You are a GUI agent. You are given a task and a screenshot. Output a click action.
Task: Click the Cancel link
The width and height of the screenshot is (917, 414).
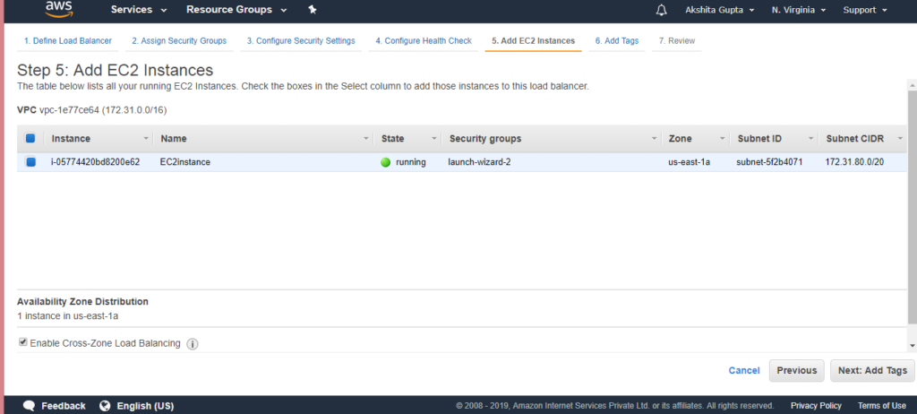click(744, 371)
